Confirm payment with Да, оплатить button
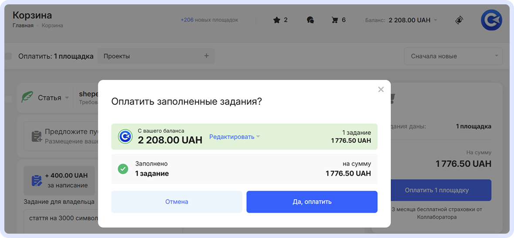The image size is (514, 238). coord(312,202)
